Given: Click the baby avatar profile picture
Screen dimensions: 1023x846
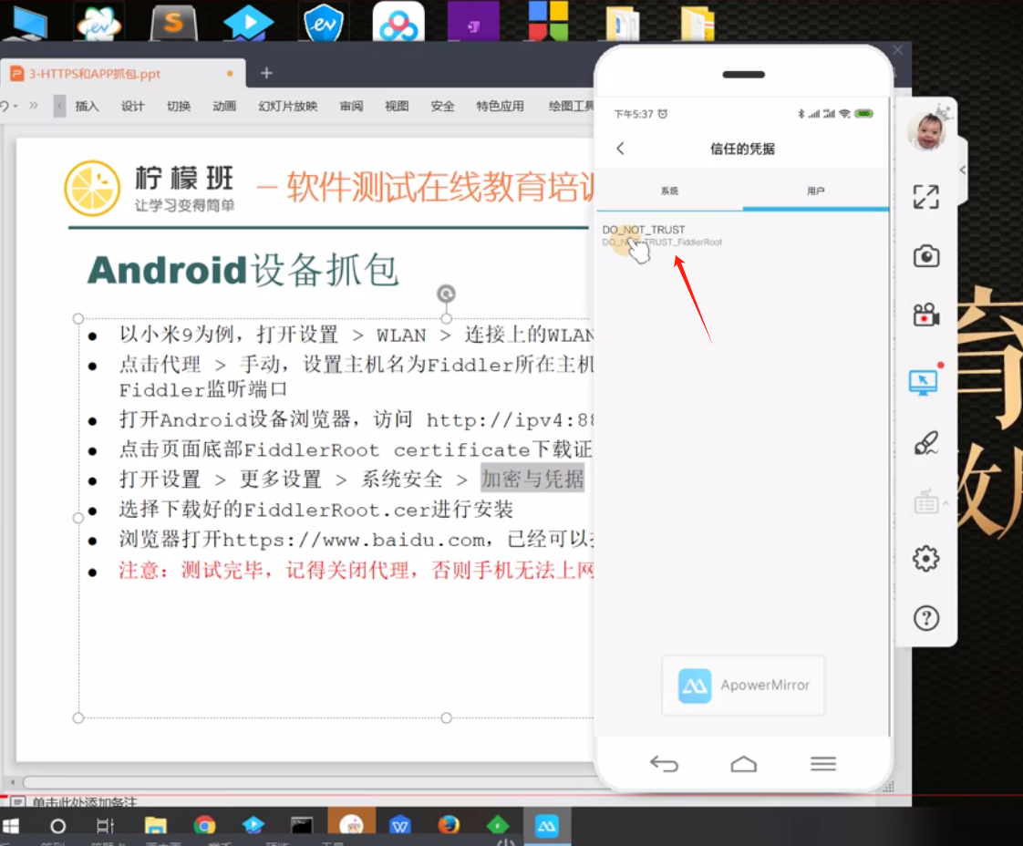Looking at the screenshot, I should click(925, 130).
